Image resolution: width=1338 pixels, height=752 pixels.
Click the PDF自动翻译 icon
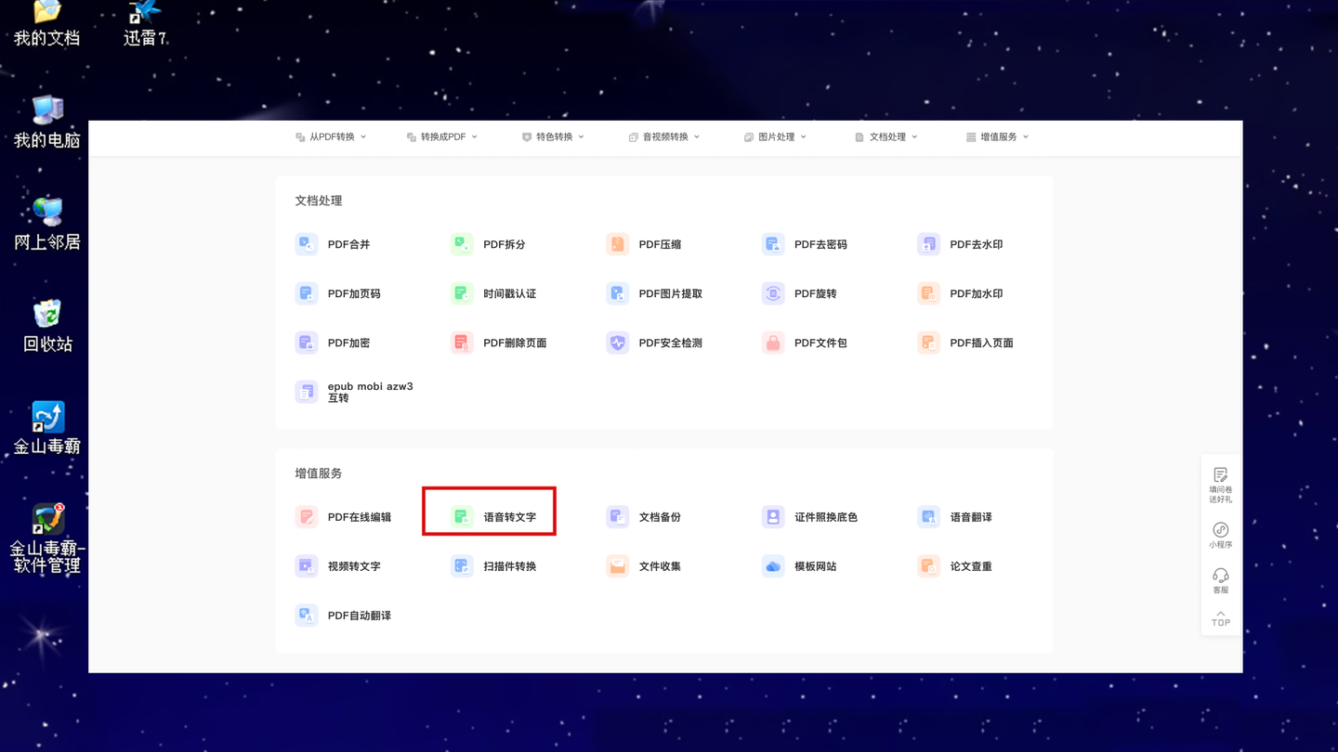[x=307, y=616]
